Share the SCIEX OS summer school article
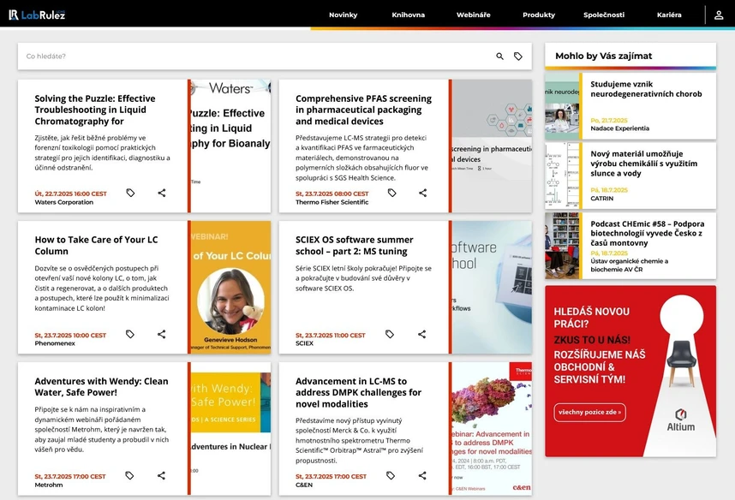 [421, 334]
